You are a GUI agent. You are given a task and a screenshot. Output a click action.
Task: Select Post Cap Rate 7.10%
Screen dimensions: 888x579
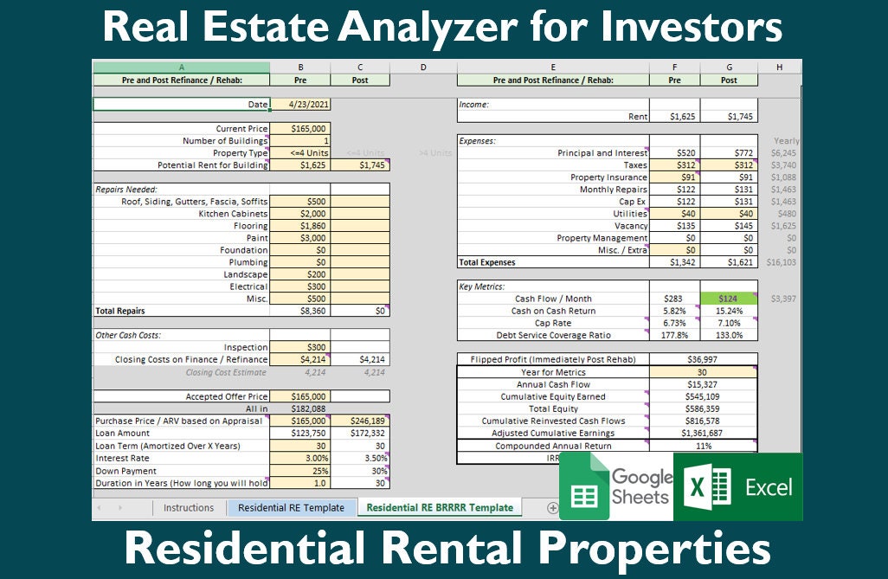(x=729, y=323)
